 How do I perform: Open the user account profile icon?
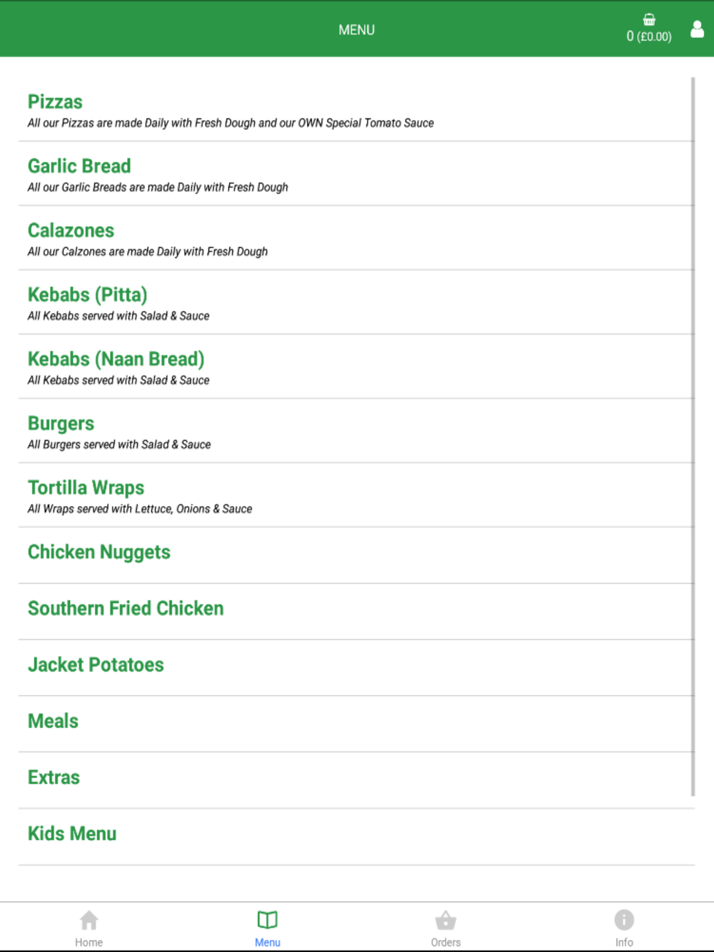(x=698, y=29)
